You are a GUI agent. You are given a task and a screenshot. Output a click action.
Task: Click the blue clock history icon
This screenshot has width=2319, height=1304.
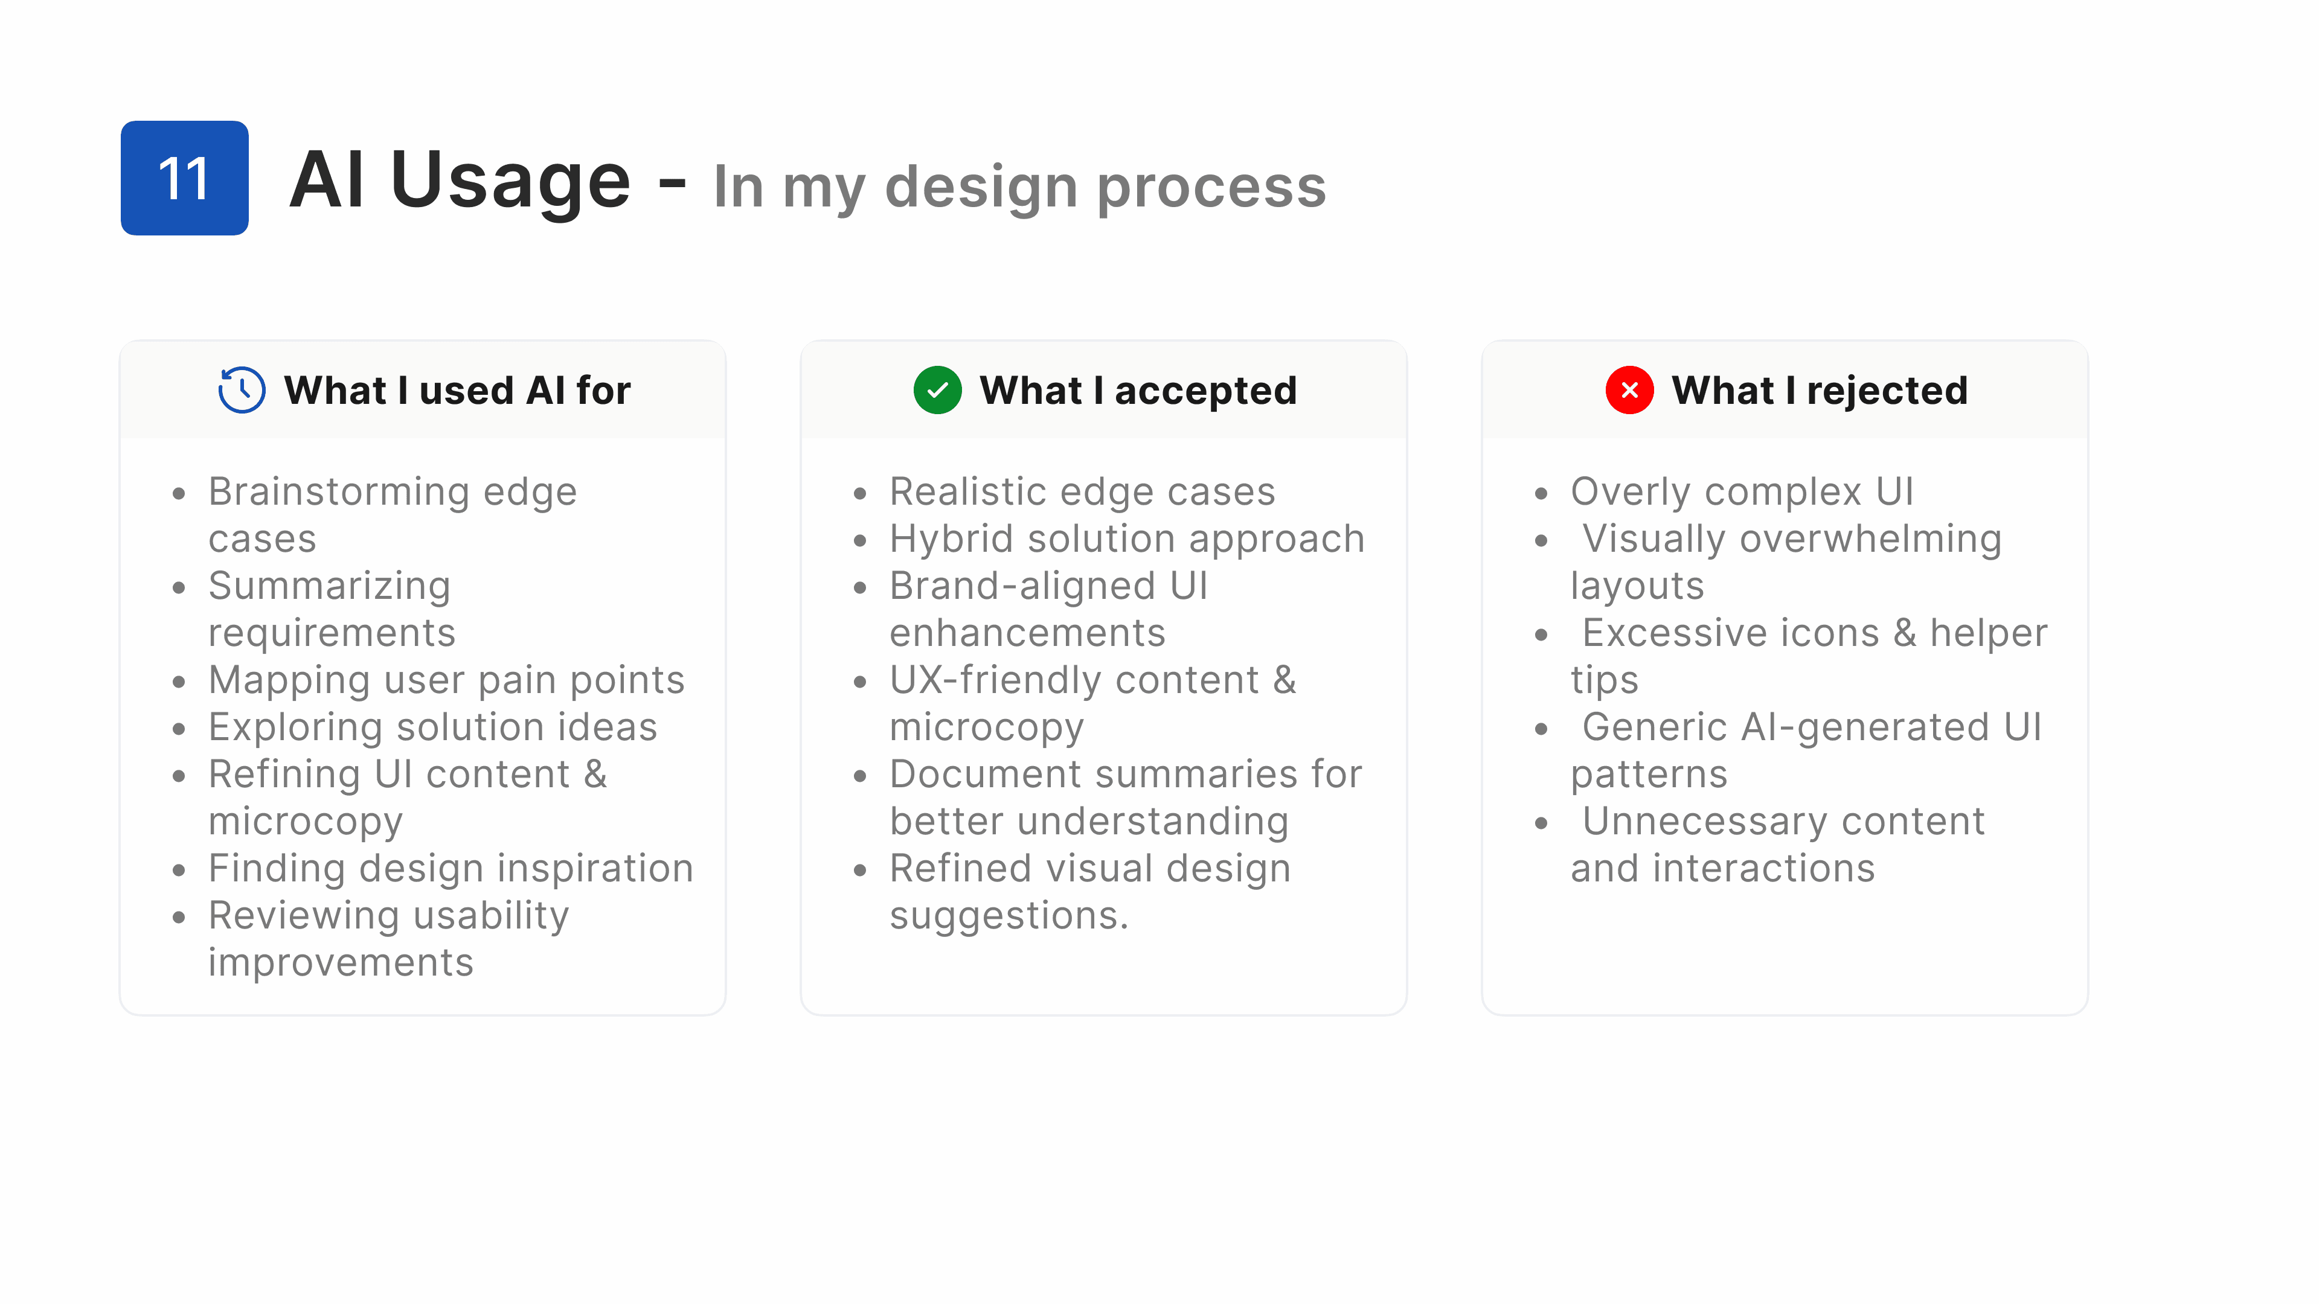pyautogui.click(x=242, y=389)
